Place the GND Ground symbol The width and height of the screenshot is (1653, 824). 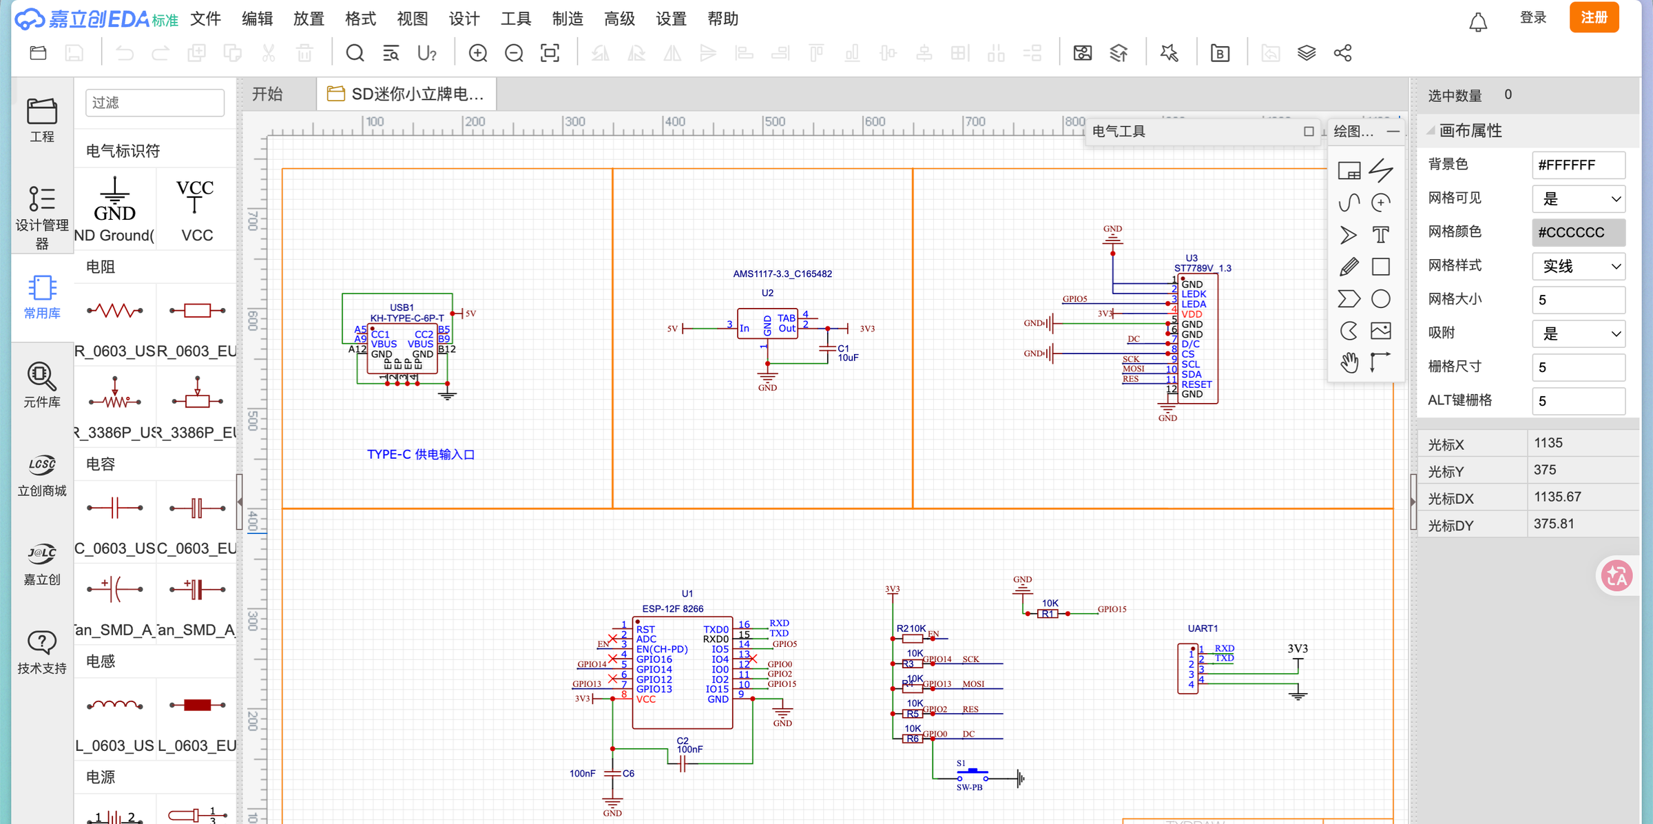point(114,208)
